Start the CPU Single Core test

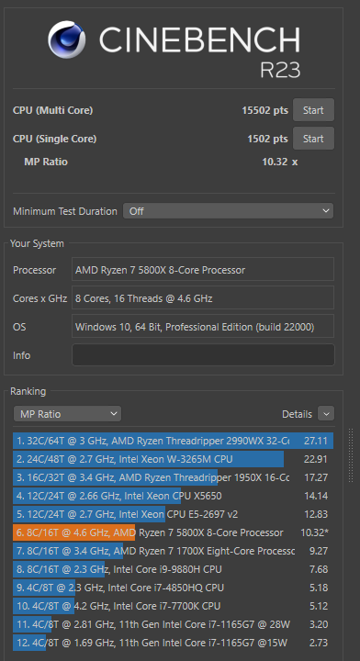pyautogui.click(x=313, y=139)
